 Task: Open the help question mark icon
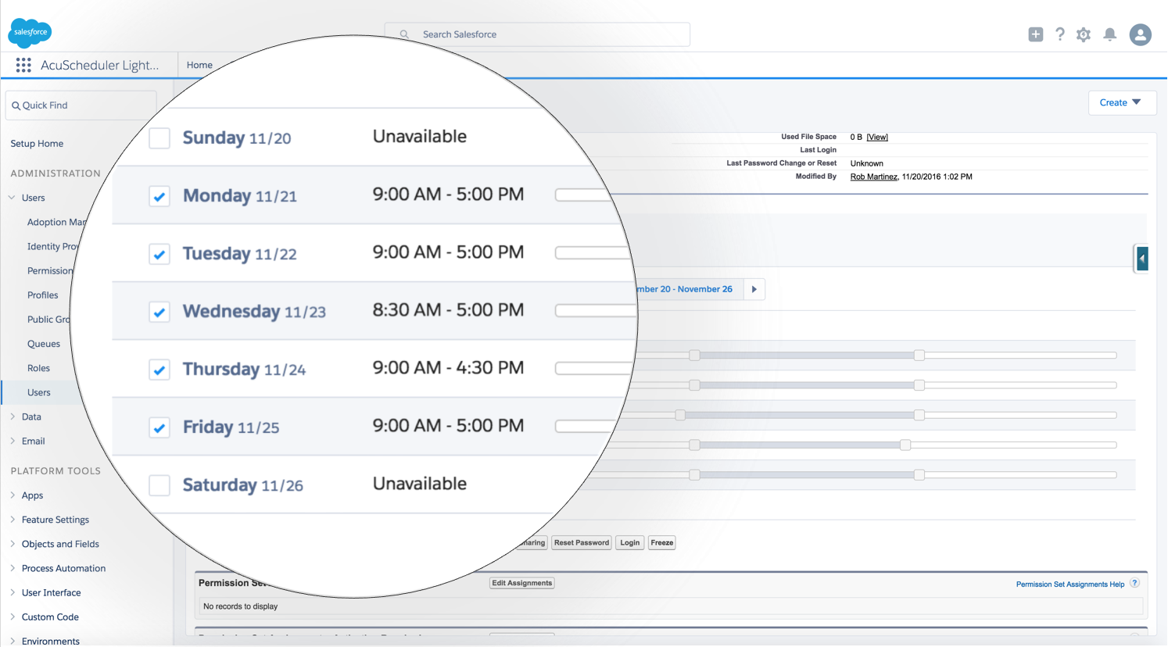pos(1059,34)
